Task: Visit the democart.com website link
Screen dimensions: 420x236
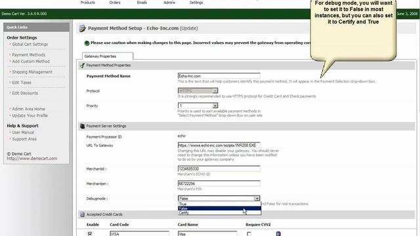Action: [x=32, y=159]
